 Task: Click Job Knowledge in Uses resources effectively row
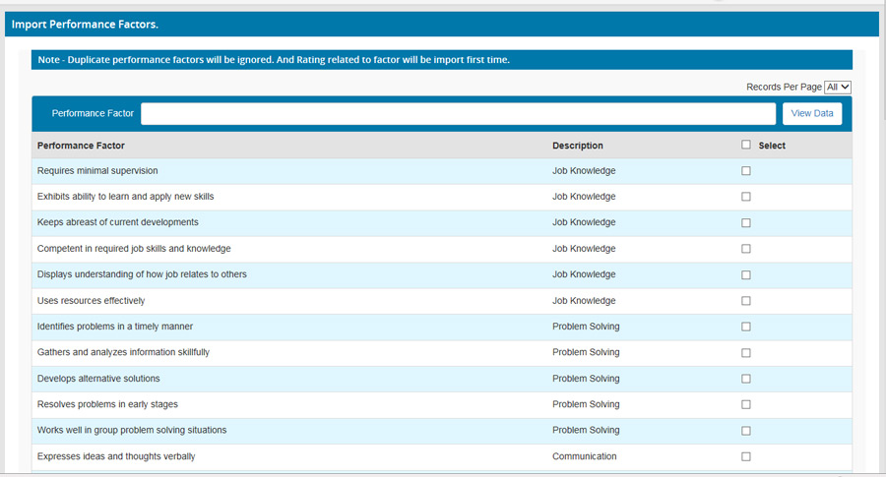tap(584, 300)
